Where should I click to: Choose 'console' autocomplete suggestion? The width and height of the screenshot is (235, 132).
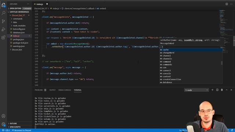(191, 73)
